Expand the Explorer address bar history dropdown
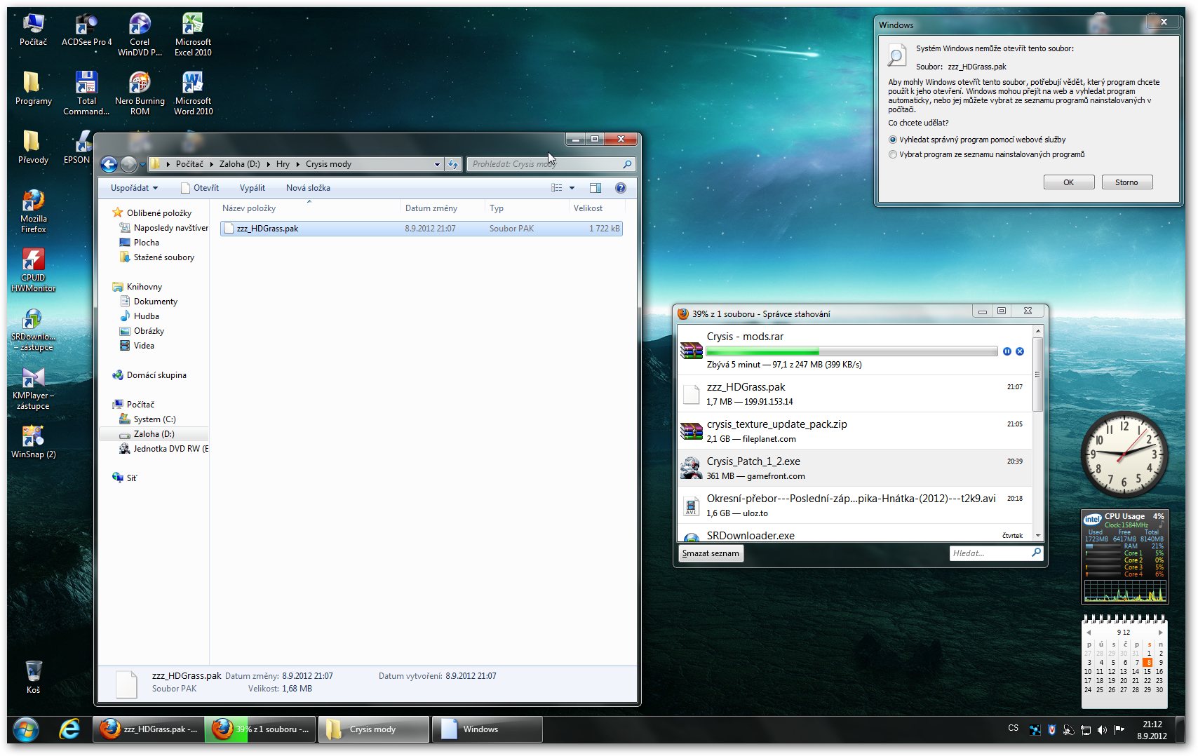The height and width of the screenshot is (756, 1198). pos(437,164)
